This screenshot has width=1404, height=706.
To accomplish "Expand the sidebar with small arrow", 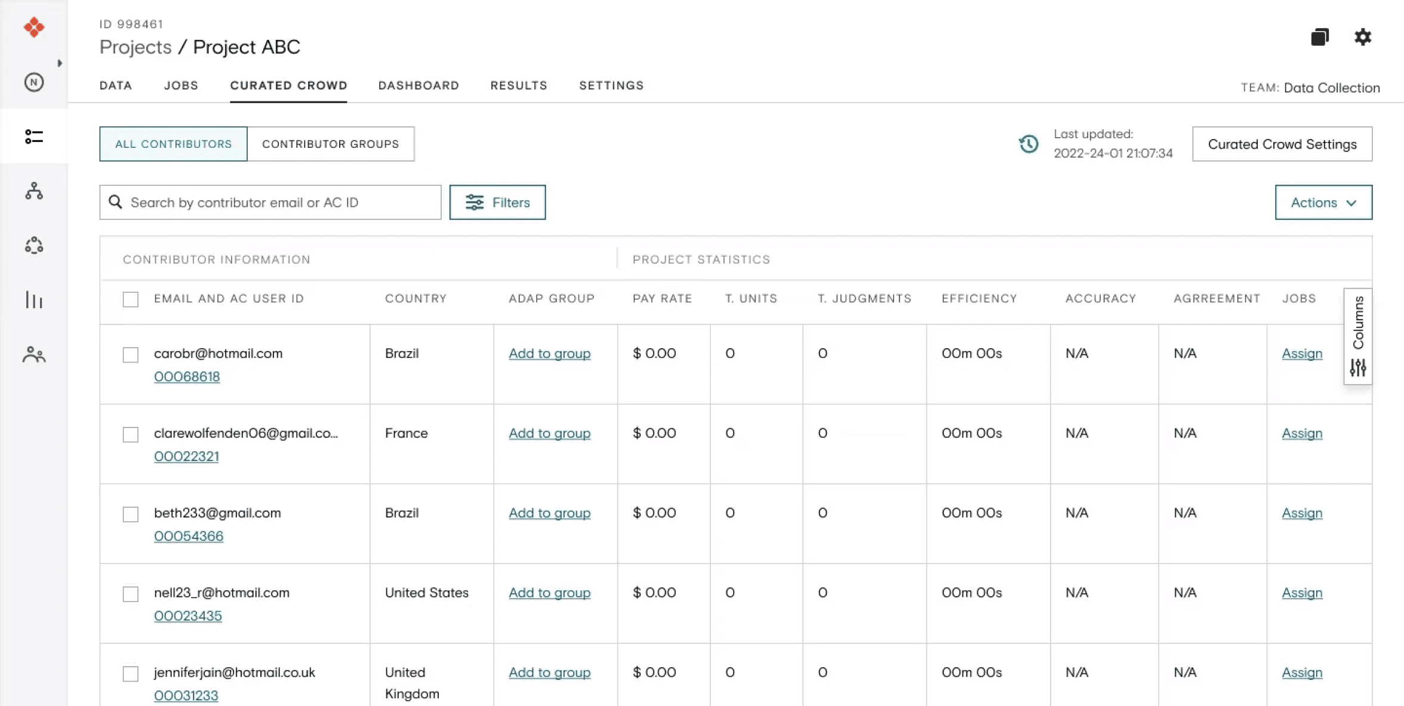I will (x=60, y=63).
